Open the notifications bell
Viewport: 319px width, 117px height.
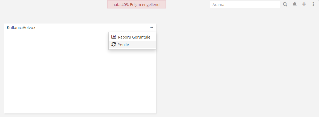[x=295, y=4]
